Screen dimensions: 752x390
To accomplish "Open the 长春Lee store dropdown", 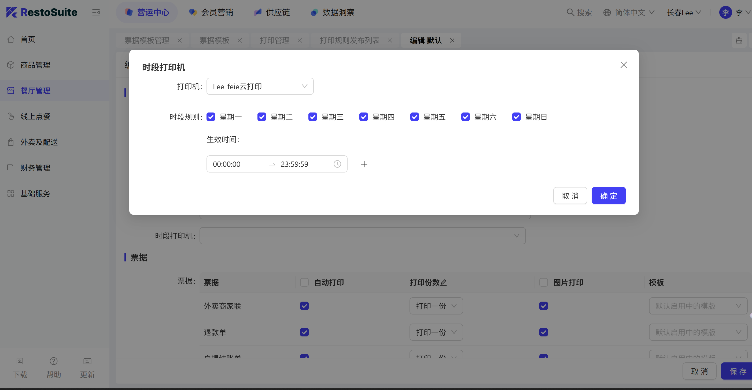I will 683,13.
